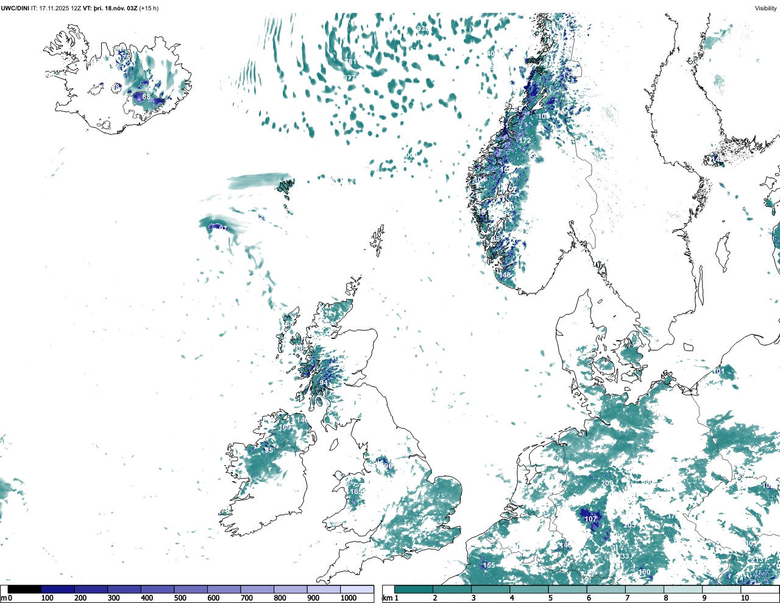Click the 'Visibility' title at top right
Image resolution: width=780 pixels, height=603 pixels.
[x=766, y=9]
